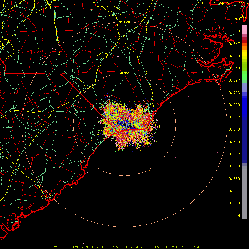Click the 0.413 scale value

[234, 166]
